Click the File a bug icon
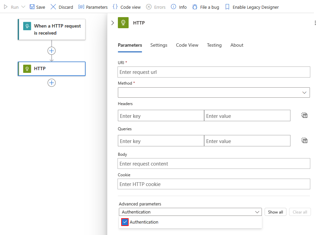 click(195, 7)
